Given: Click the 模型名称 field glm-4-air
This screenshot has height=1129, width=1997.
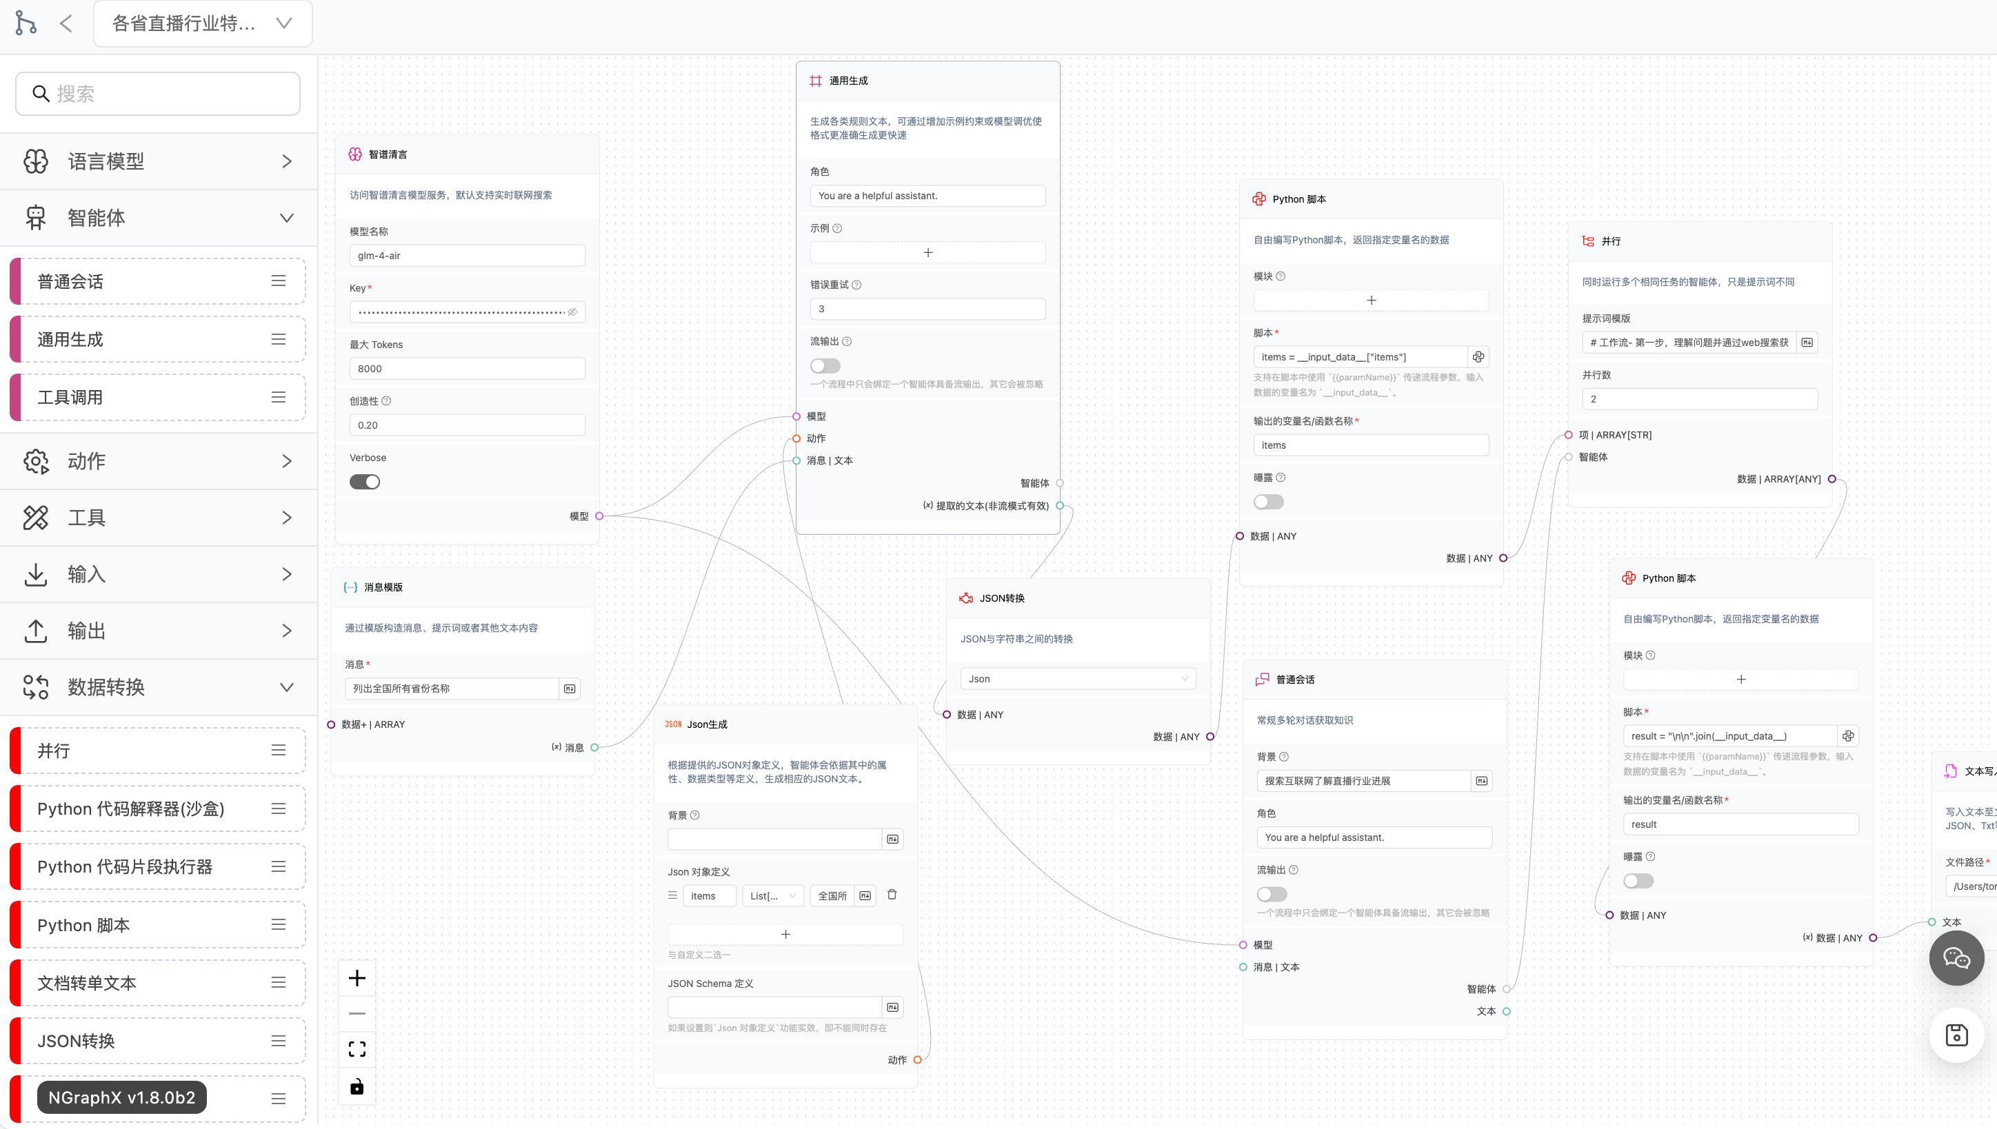Looking at the screenshot, I should 467,255.
